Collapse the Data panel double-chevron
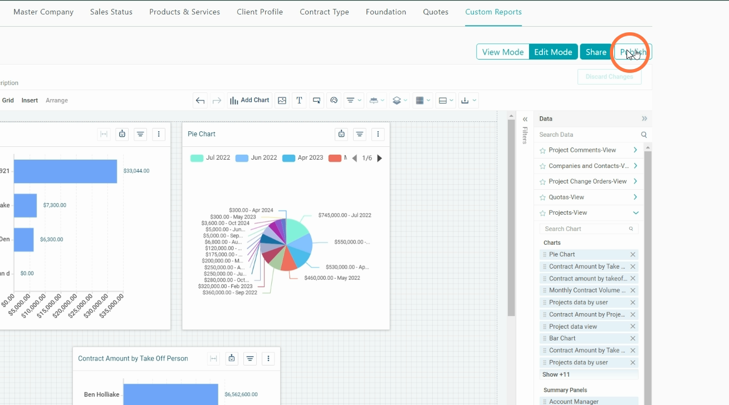Viewport: 729px width, 405px height. [644, 118]
